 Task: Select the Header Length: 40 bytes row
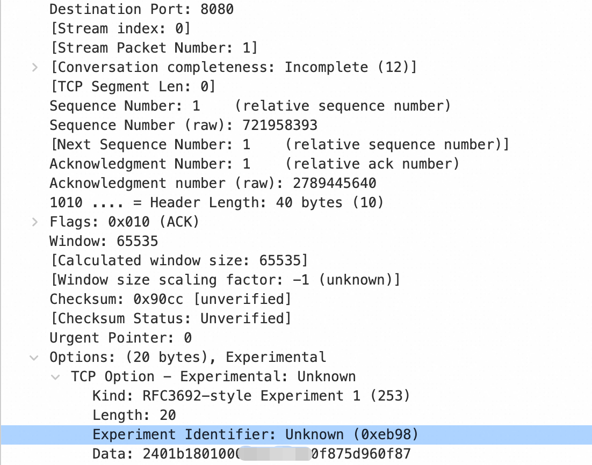[216, 202]
